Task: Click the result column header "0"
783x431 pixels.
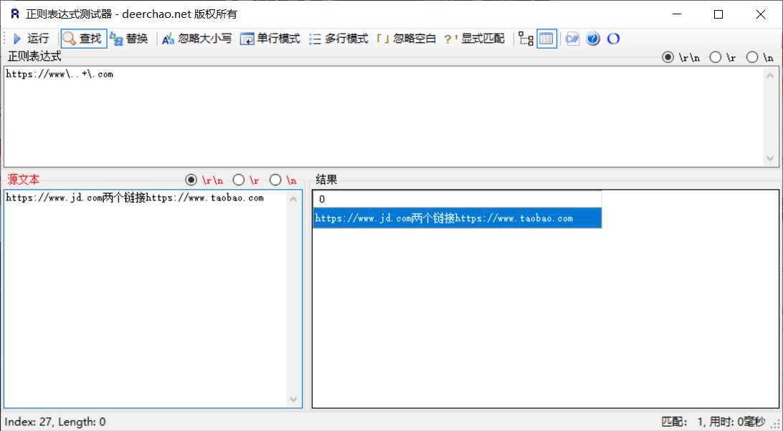Action: 457,199
